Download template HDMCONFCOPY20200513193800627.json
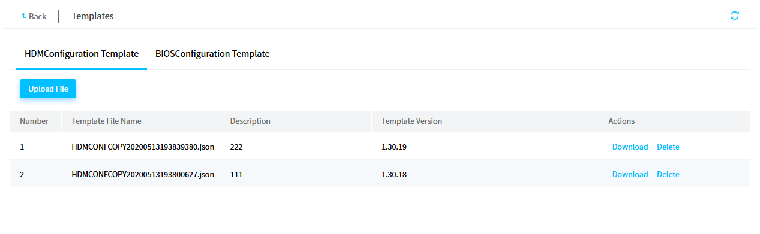The image size is (760, 234). [x=630, y=174]
